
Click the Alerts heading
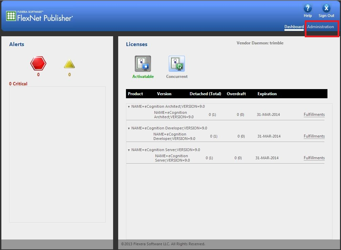17,44
